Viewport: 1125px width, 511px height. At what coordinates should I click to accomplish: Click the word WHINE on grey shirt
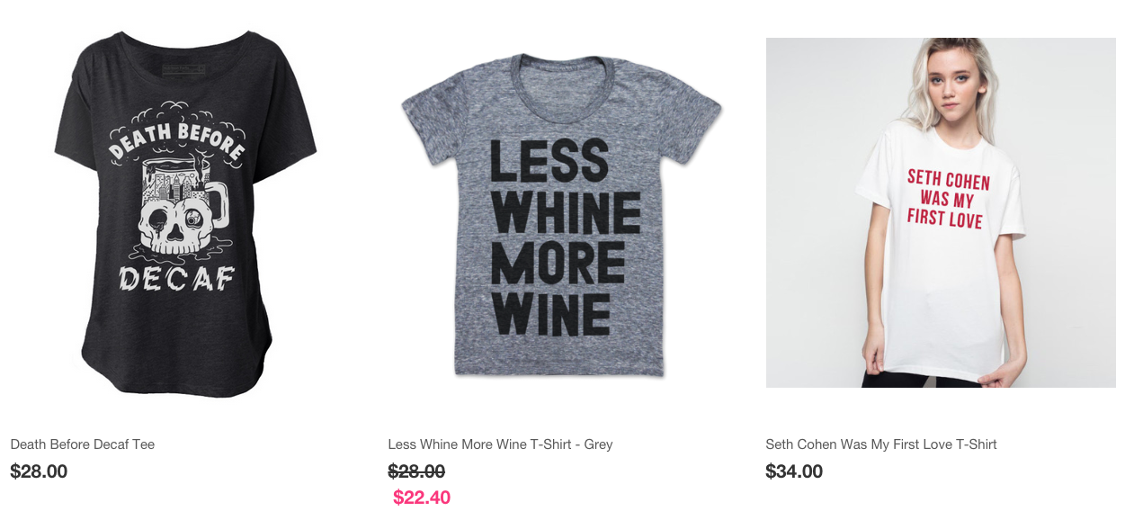tap(566, 213)
